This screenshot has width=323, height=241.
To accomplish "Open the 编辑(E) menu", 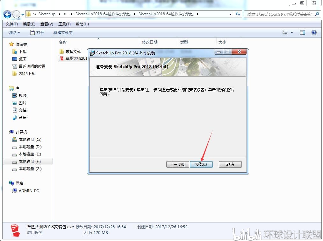I will [29, 24].
